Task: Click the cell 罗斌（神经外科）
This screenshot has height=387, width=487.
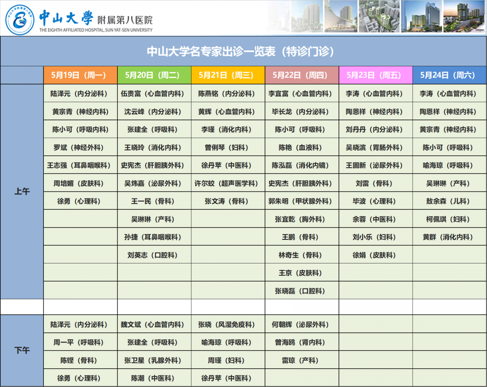Action: click(x=80, y=148)
